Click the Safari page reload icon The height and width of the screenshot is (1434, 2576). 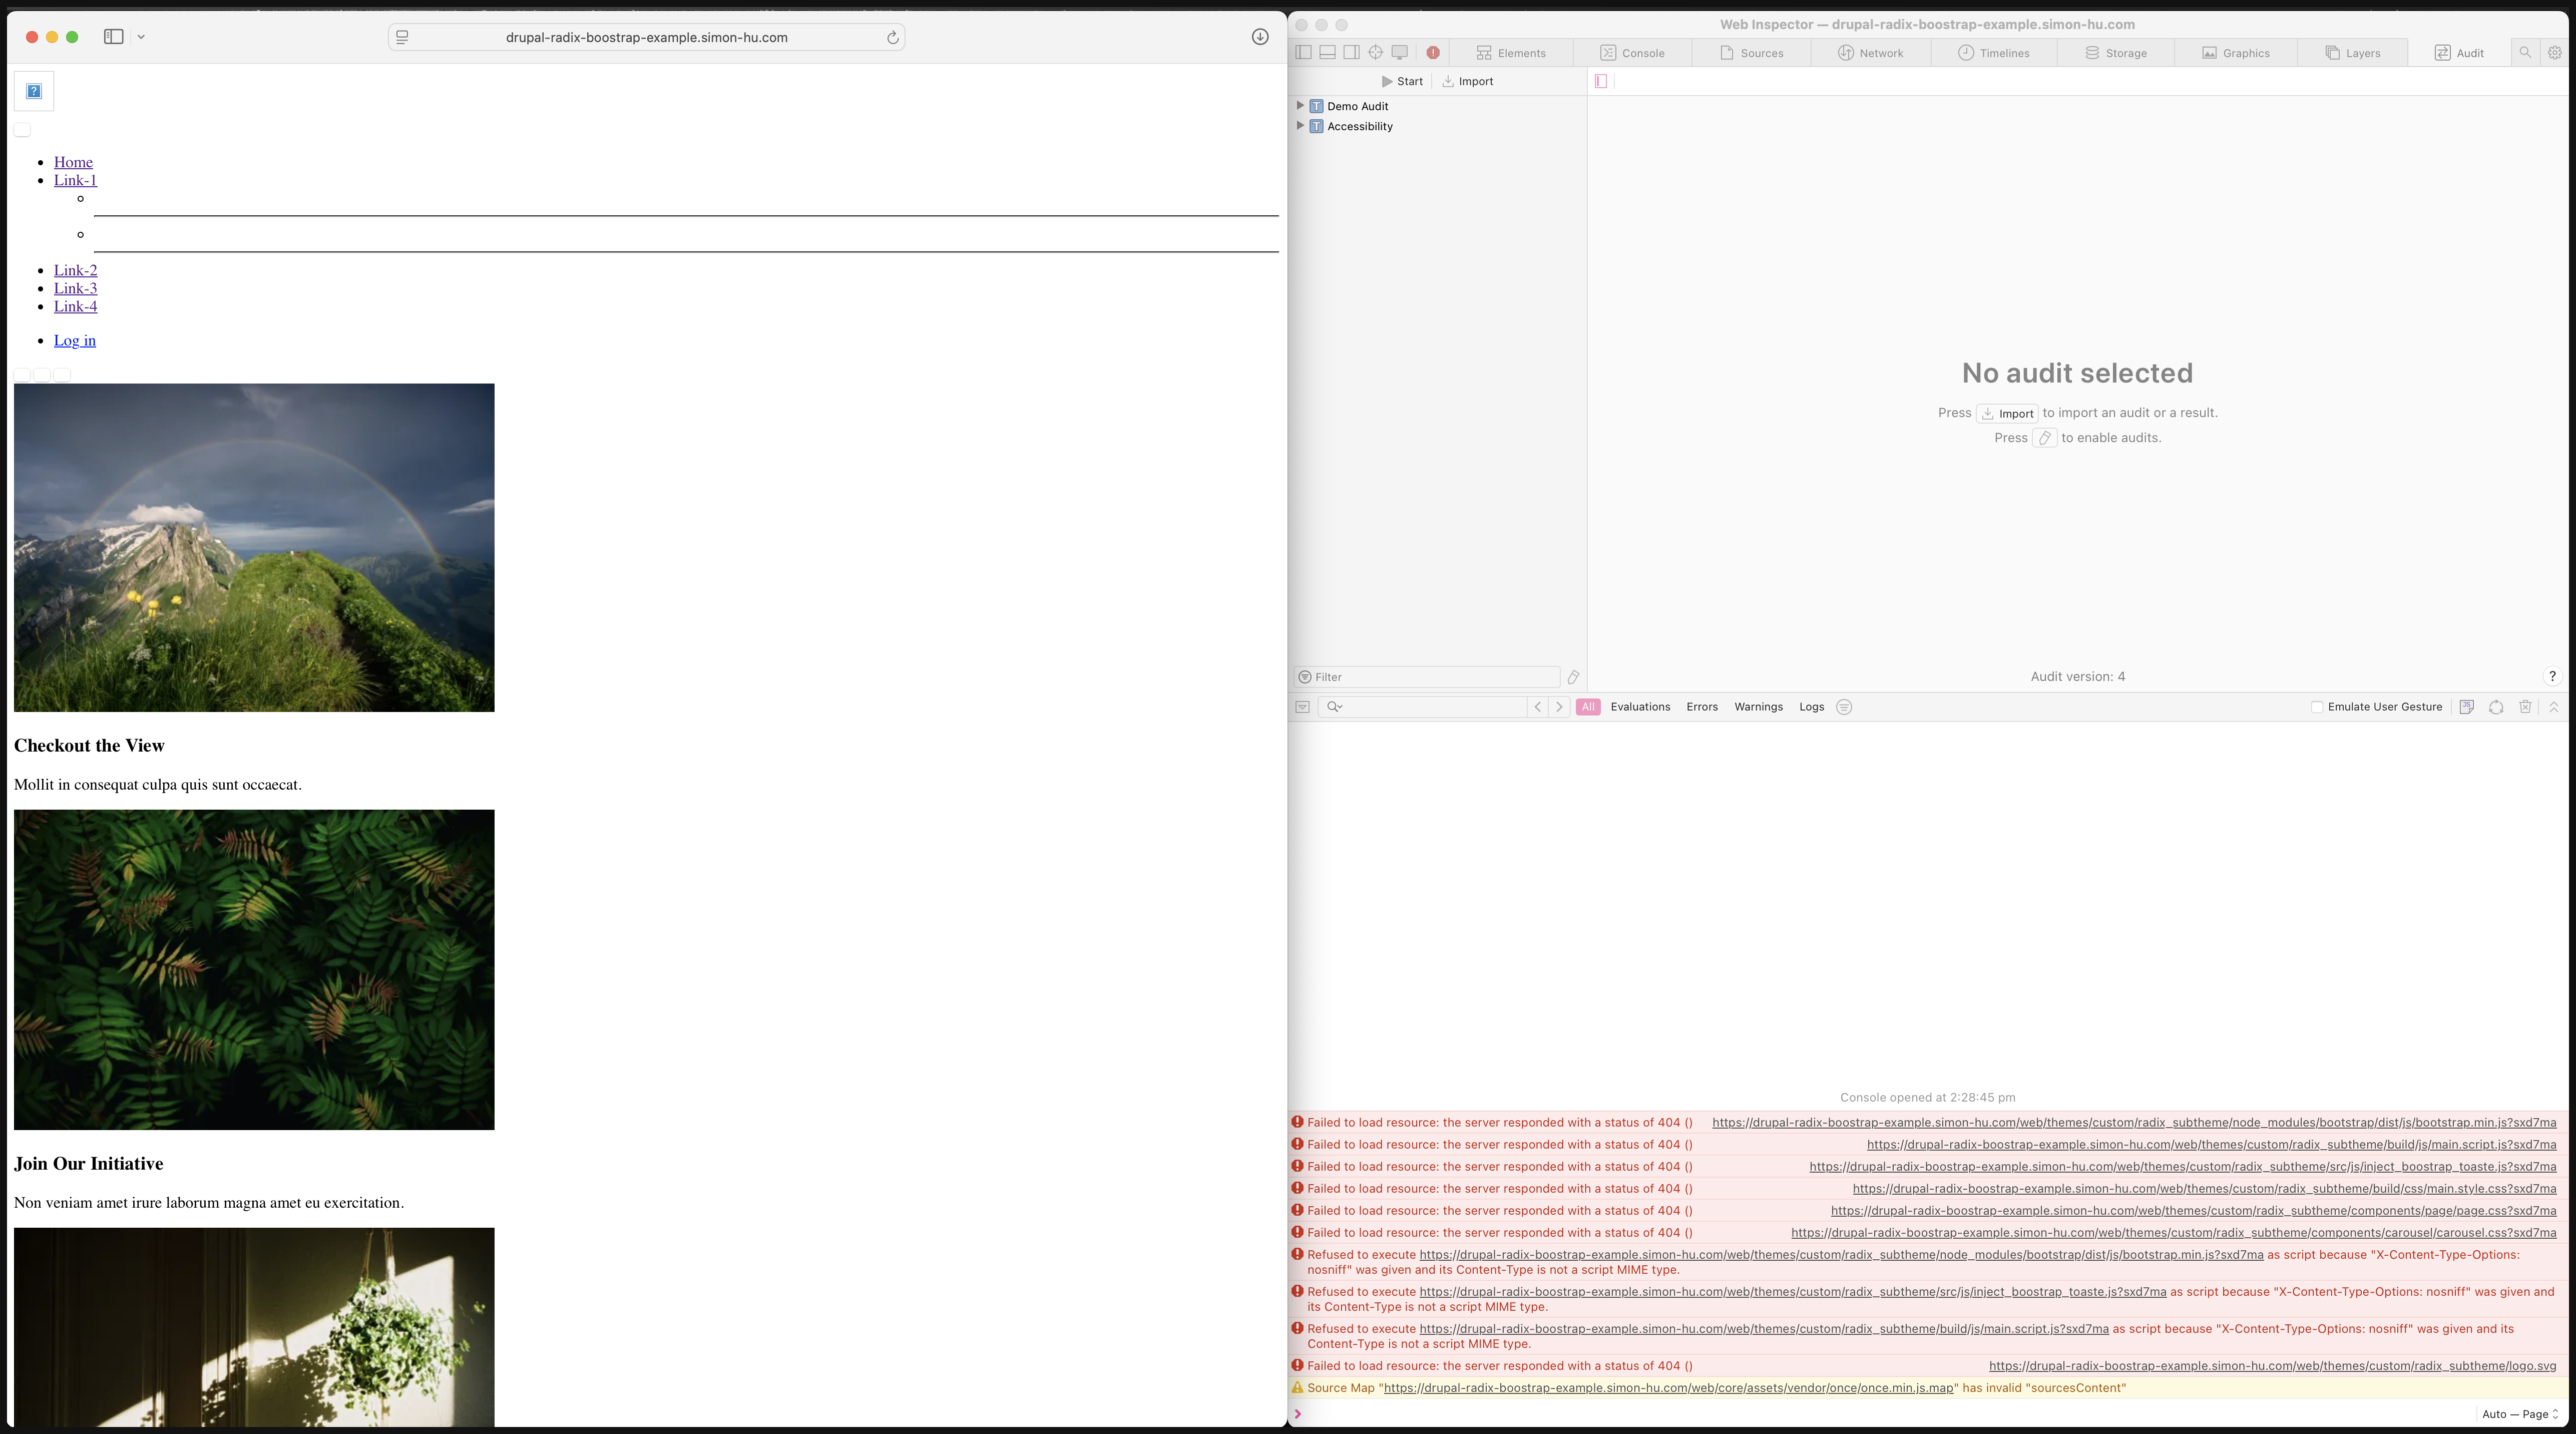click(892, 37)
